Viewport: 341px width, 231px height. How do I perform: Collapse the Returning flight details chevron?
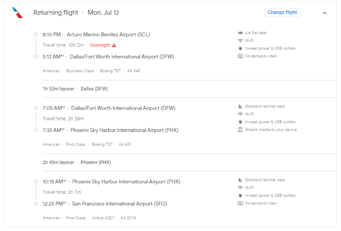point(324,13)
